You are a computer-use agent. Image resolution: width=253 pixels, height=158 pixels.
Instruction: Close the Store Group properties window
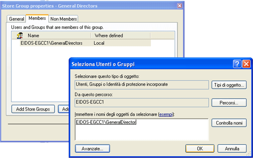[179, 6]
